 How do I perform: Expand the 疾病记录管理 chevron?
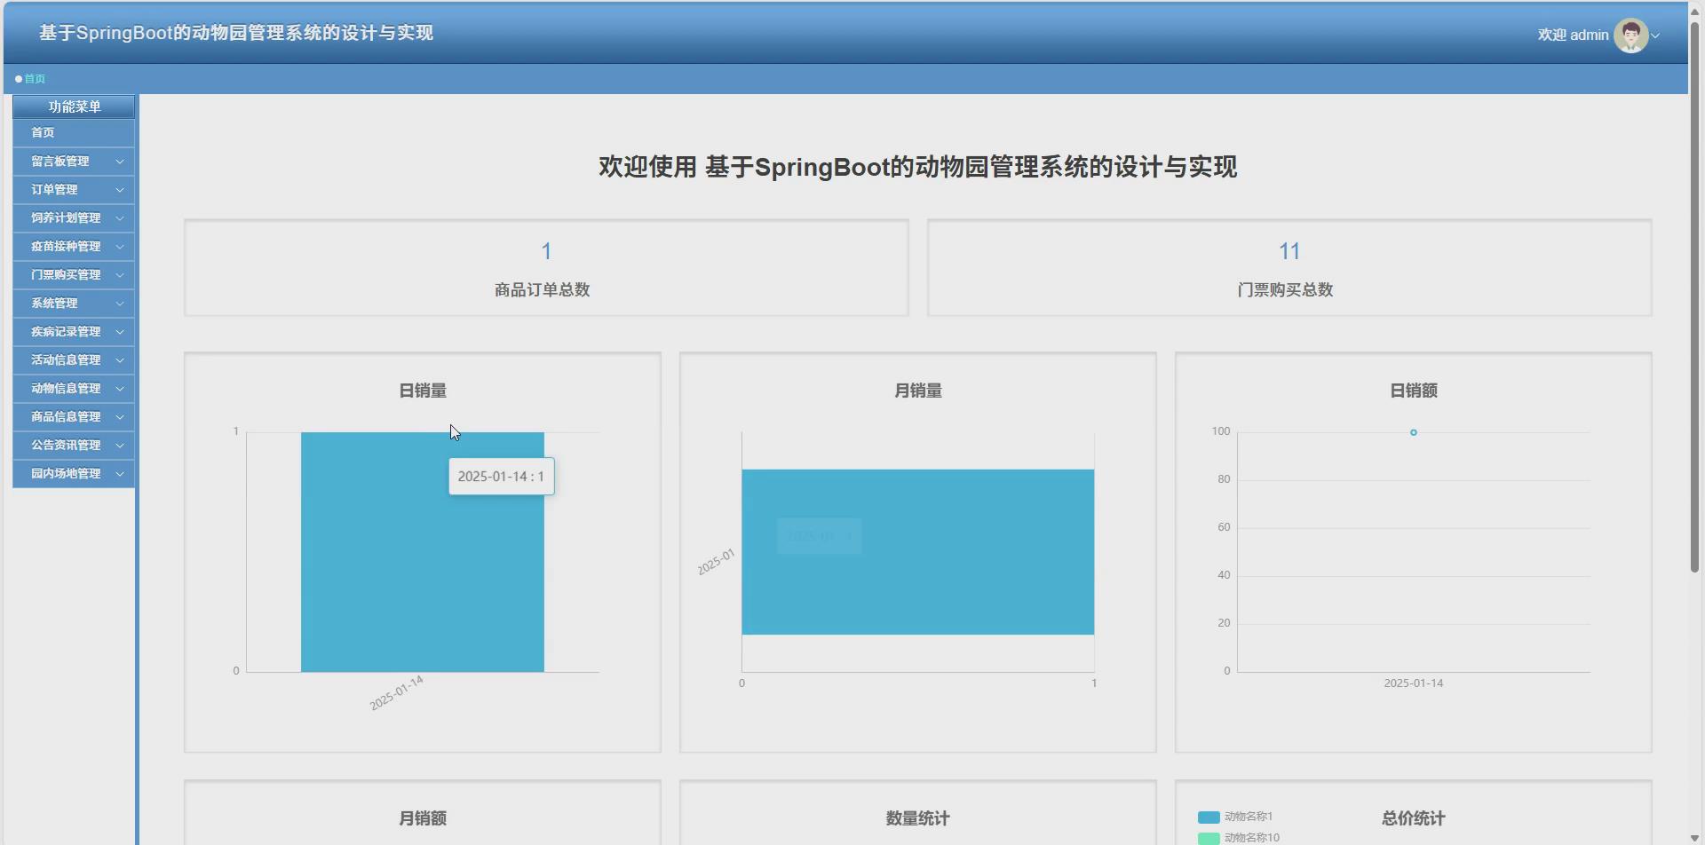[120, 332]
